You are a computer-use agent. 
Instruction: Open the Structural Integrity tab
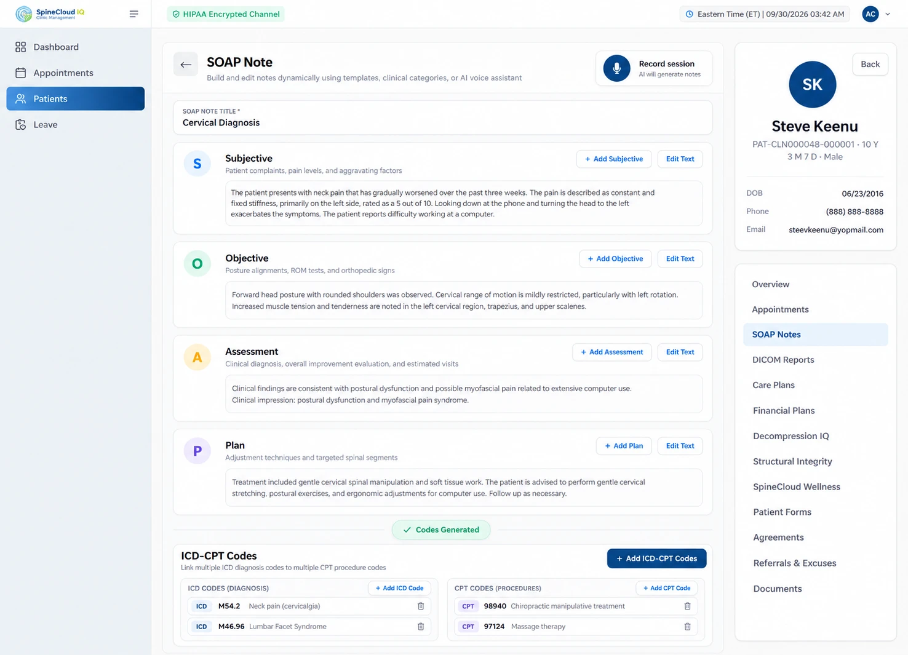click(x=816, y=461)
